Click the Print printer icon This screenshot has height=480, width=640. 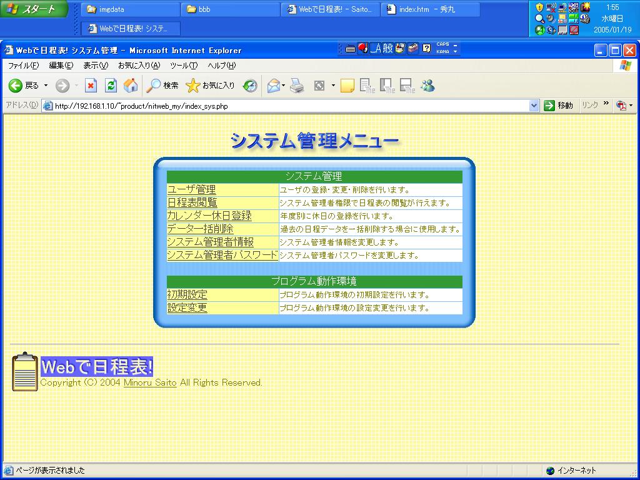tap(297, 86)
